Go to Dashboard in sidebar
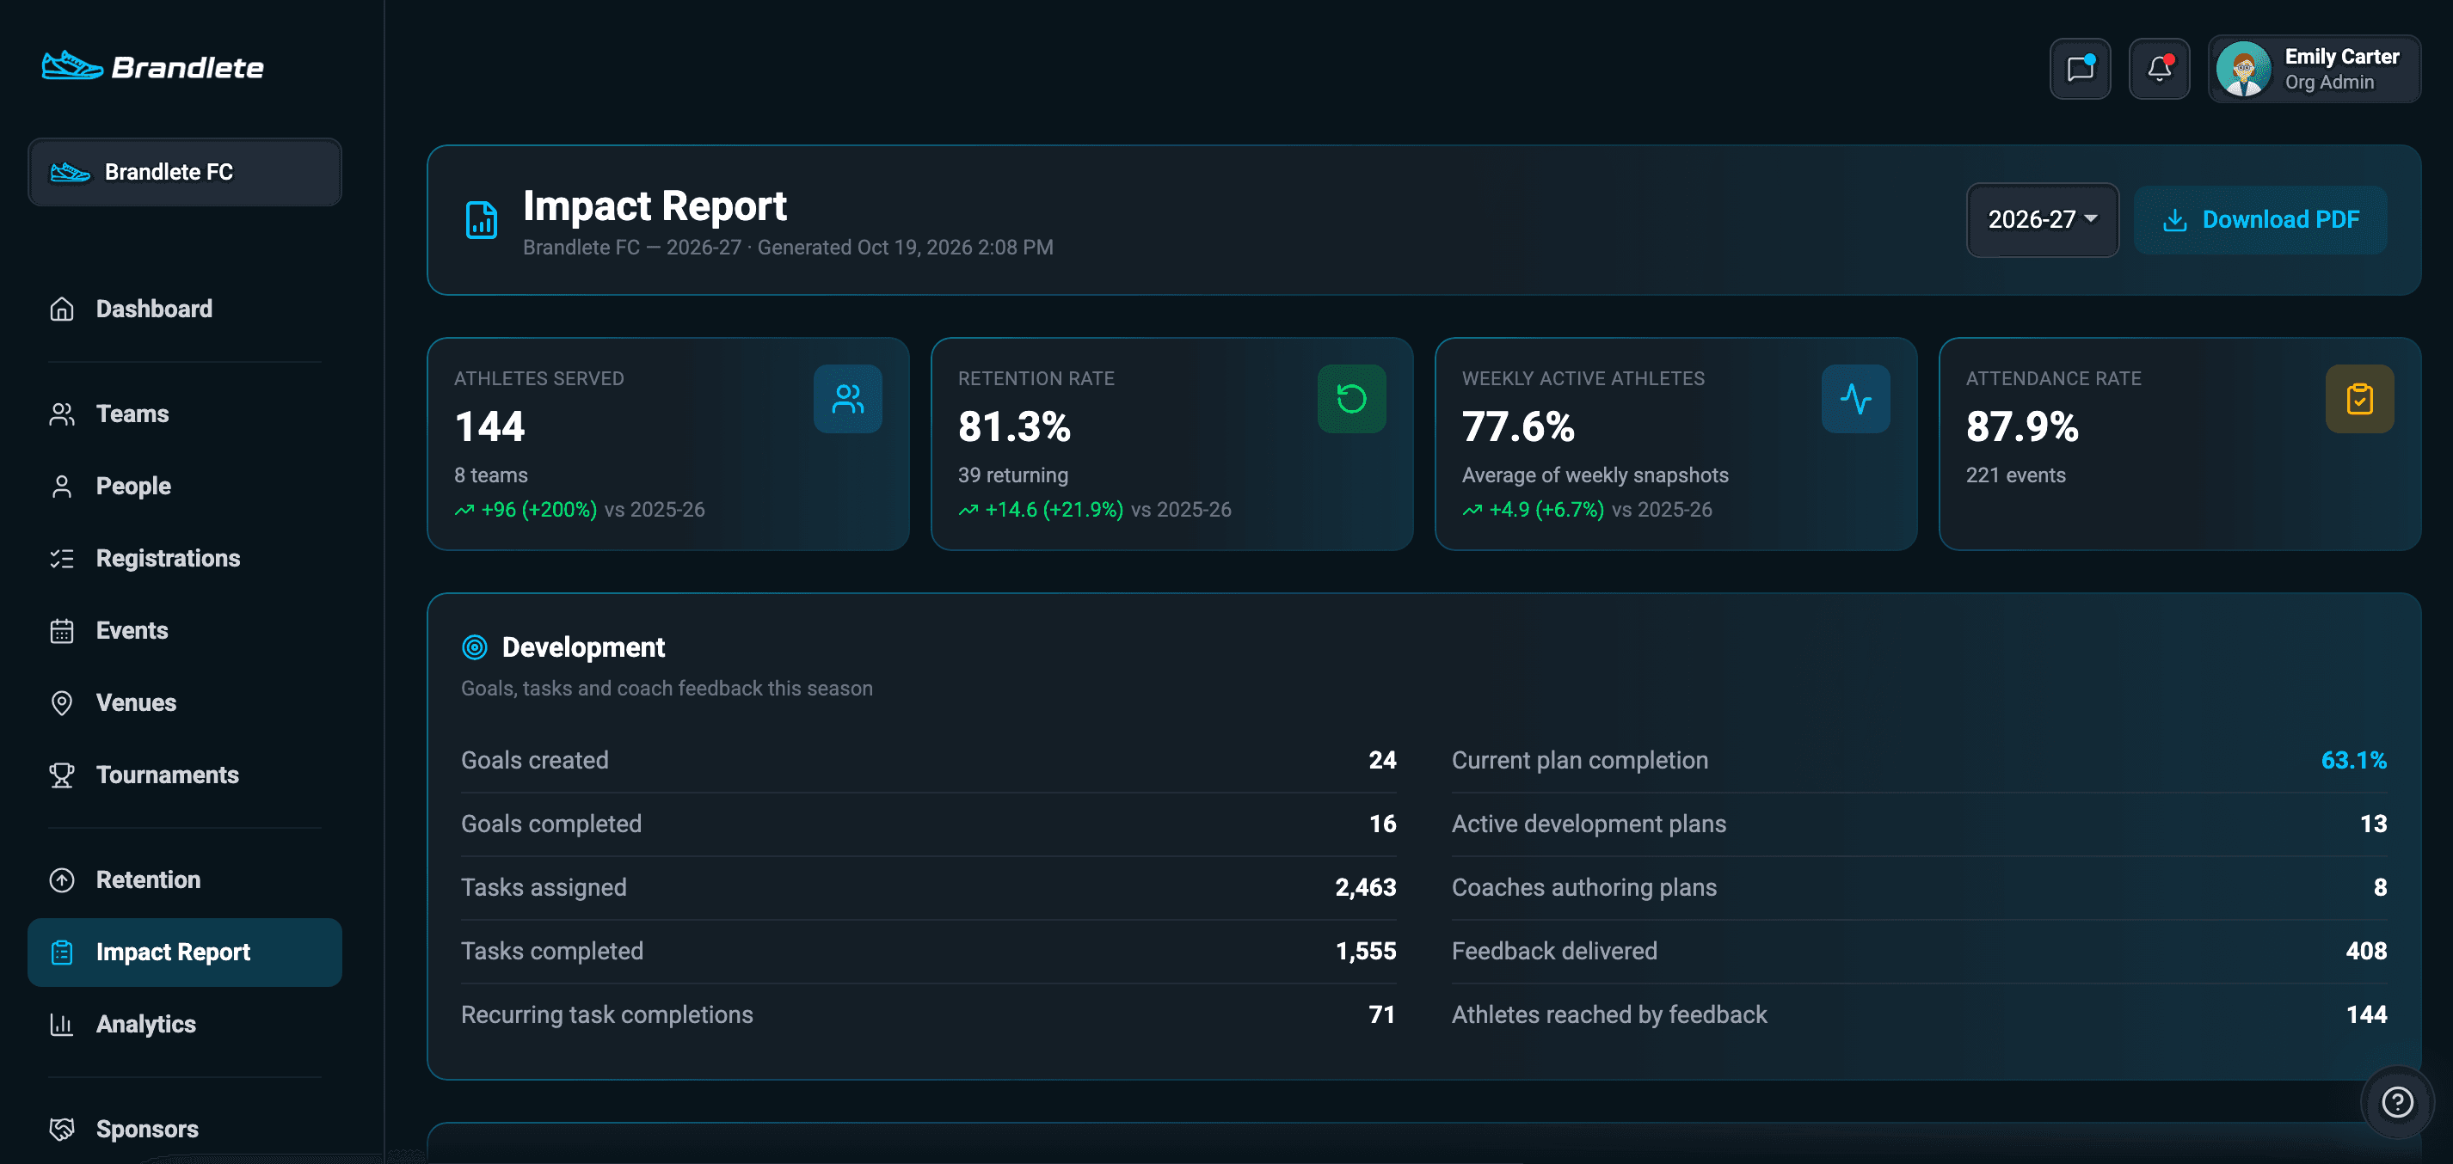 point(185,309)
